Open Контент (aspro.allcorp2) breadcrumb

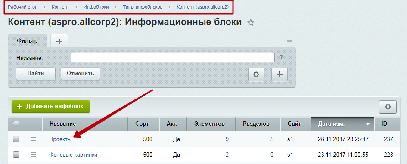tap(203, 7)
